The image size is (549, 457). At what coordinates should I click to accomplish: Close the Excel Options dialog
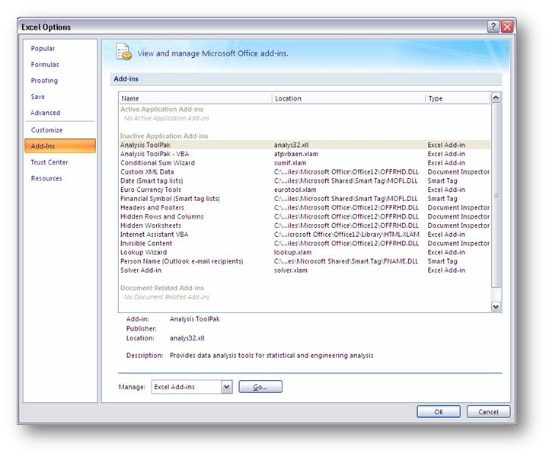[x=507, y=27]
